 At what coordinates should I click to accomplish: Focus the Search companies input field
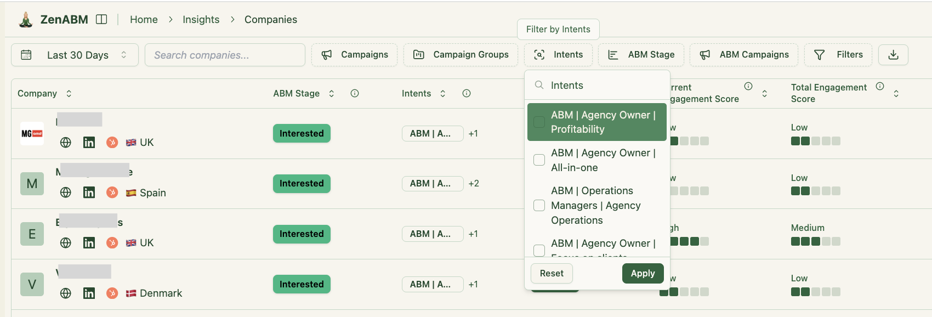click(225, 55)
